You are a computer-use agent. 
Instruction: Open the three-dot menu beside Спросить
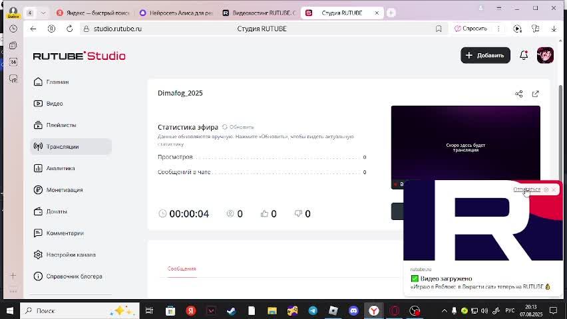click(498, 29)
